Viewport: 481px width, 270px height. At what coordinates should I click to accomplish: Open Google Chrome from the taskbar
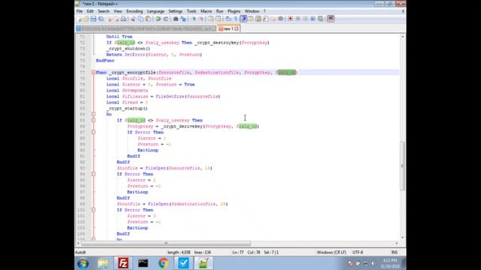163,263
